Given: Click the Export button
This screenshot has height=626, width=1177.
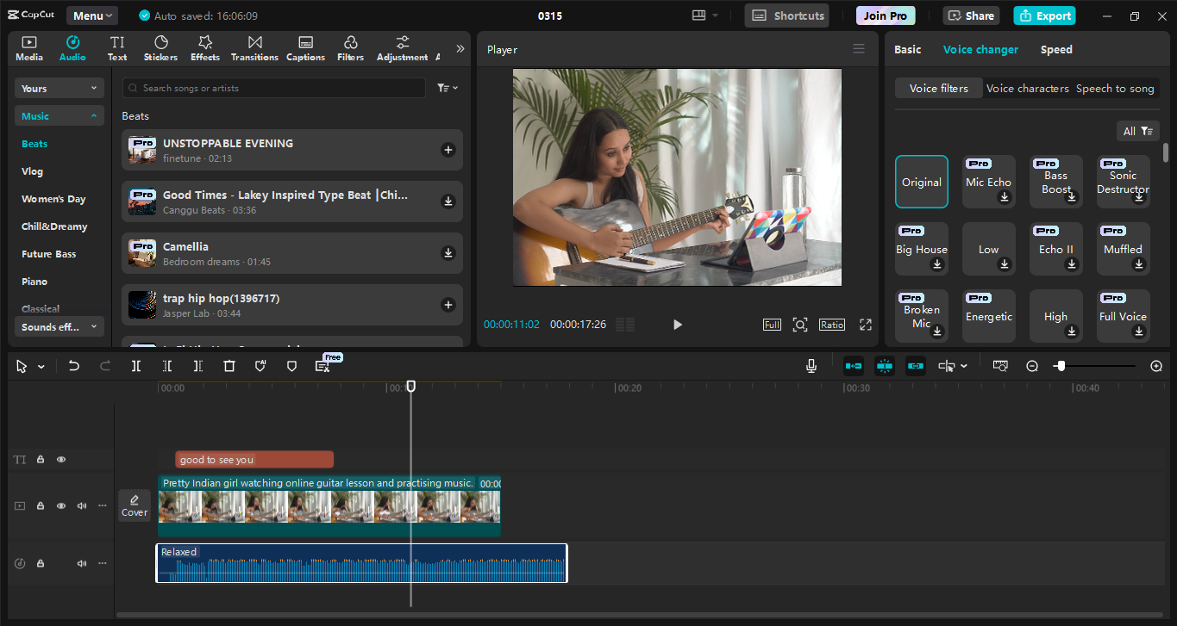Looking at the screenshot, I should click(1044, 15).
